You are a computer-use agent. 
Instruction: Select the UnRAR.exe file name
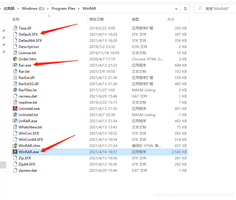click(28, 121)
